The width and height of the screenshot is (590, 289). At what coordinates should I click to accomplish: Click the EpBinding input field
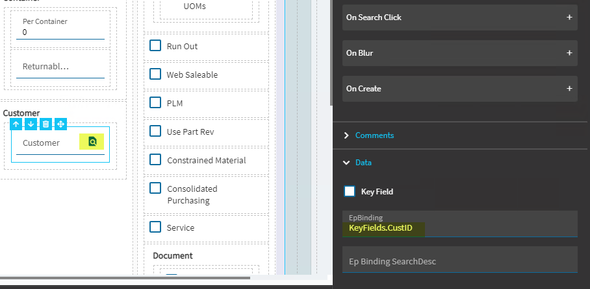click(x=459, y=228)
